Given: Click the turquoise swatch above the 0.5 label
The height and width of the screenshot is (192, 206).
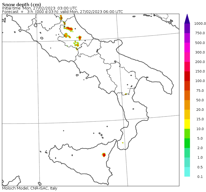Looking at the screenshot, I should (x=187, y=162).
